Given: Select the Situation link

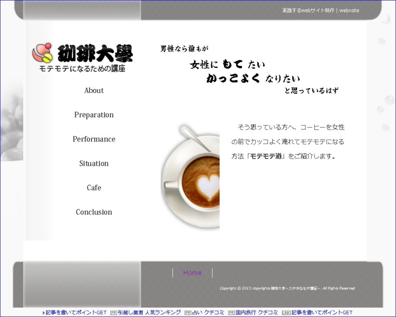Looking at the screenshot, I should pyautogui.click(x=94, y=163).
